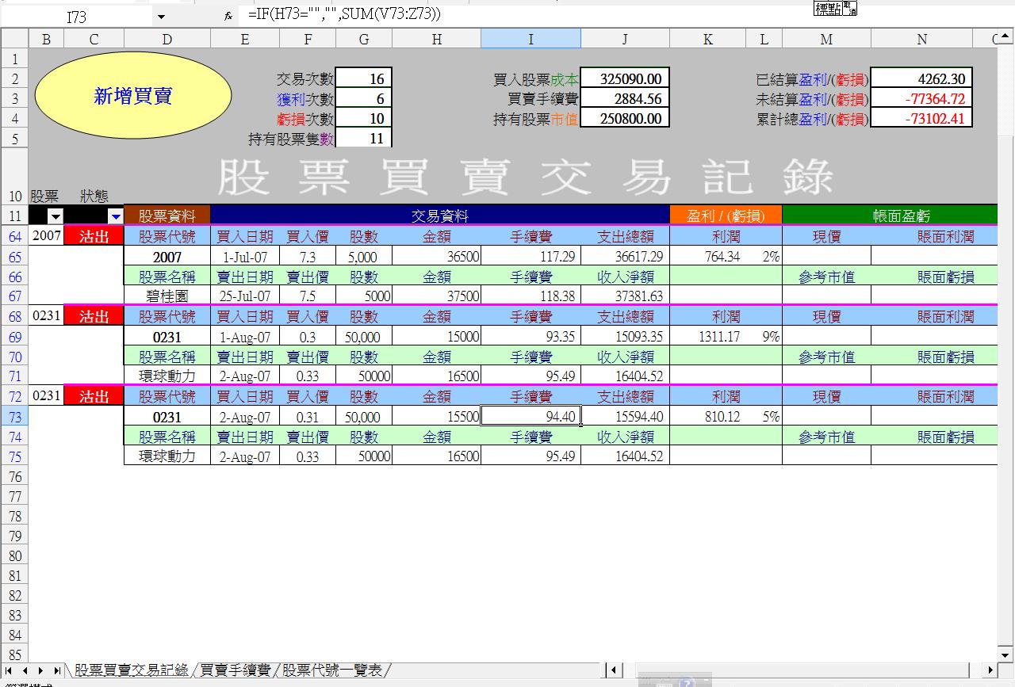Select cell showing 4262.30
Image resolution: width=1015 pixels, height=687 pixels.
[921, 78]
